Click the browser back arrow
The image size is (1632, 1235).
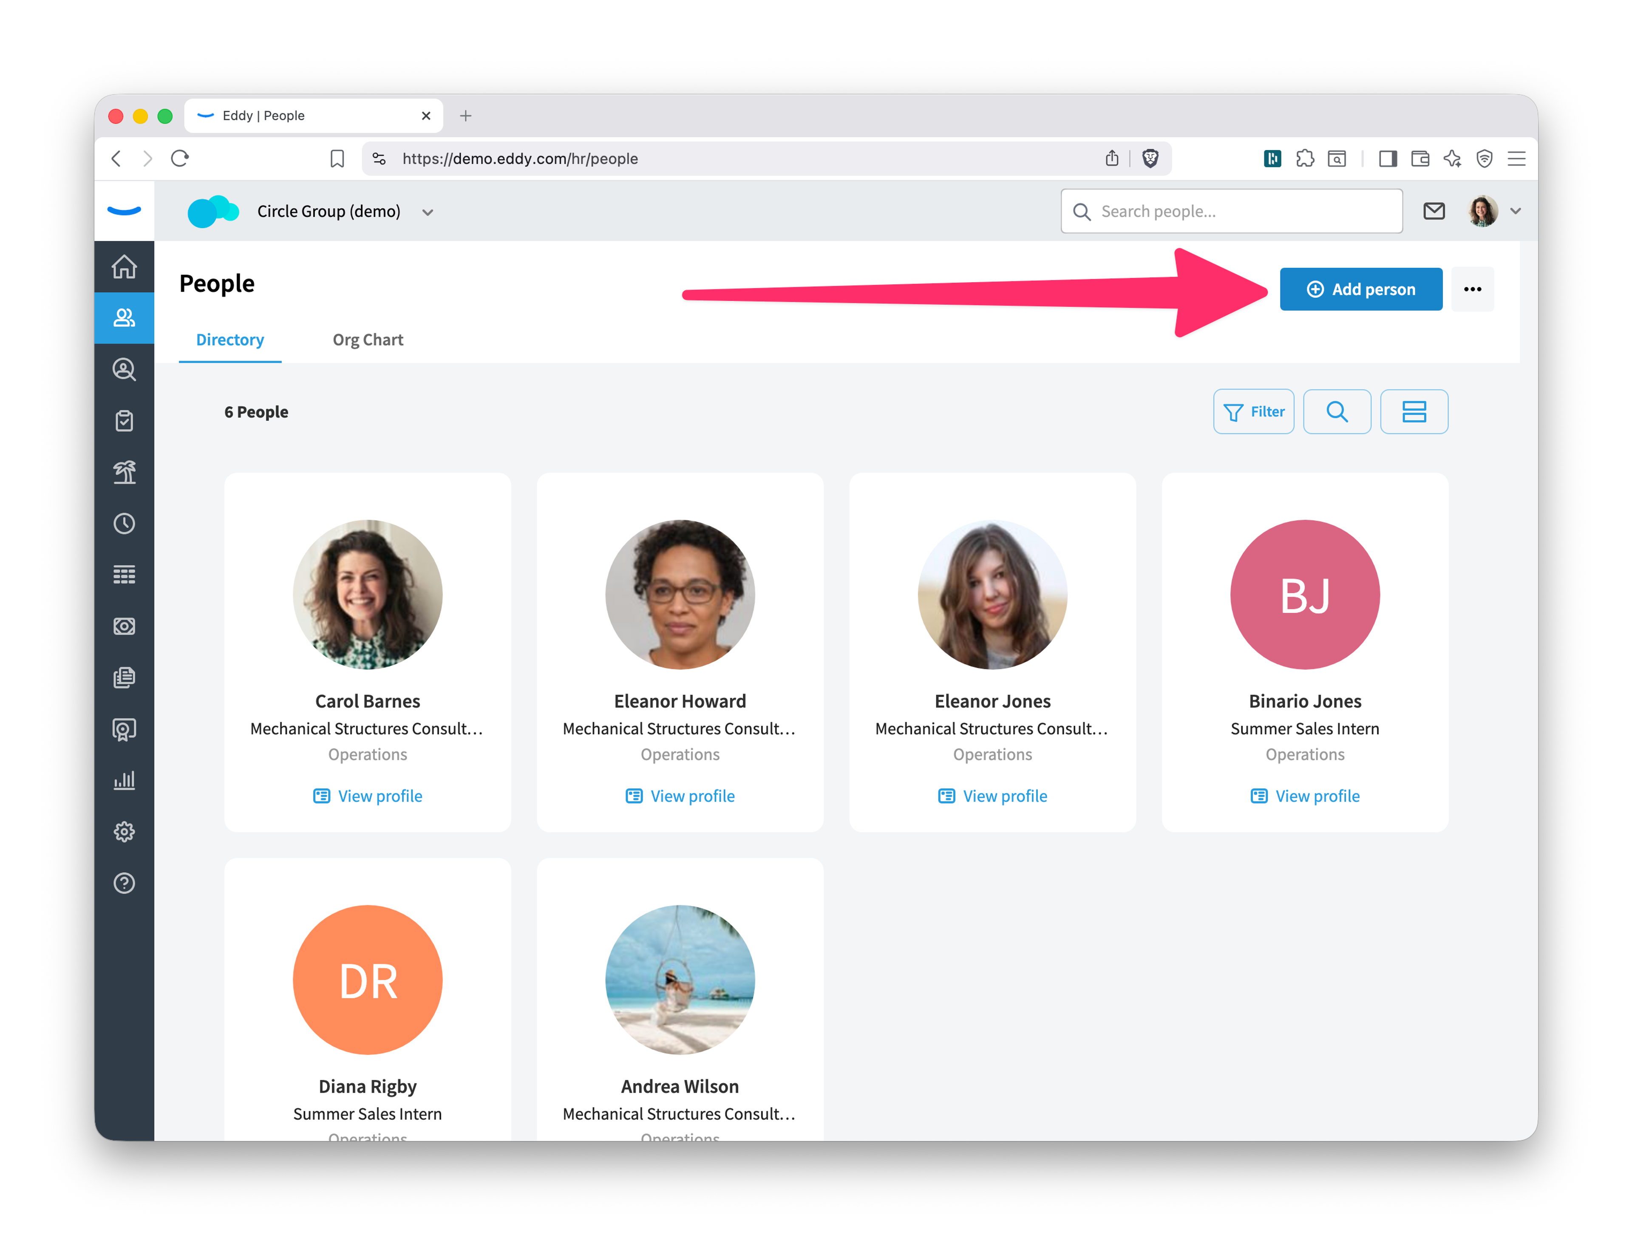(x=116, y=159)
